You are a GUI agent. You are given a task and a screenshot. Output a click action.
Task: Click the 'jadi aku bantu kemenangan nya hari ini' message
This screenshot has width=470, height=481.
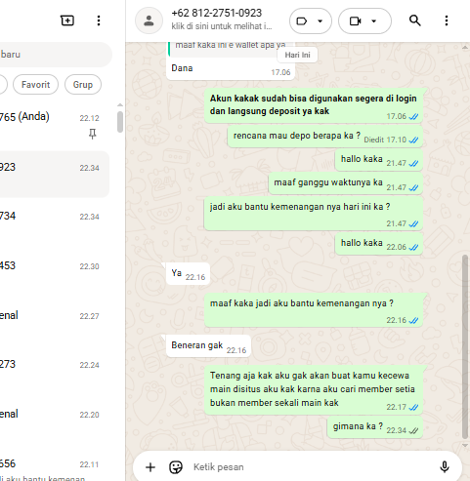pyautogui.click(x=314, y=214)
